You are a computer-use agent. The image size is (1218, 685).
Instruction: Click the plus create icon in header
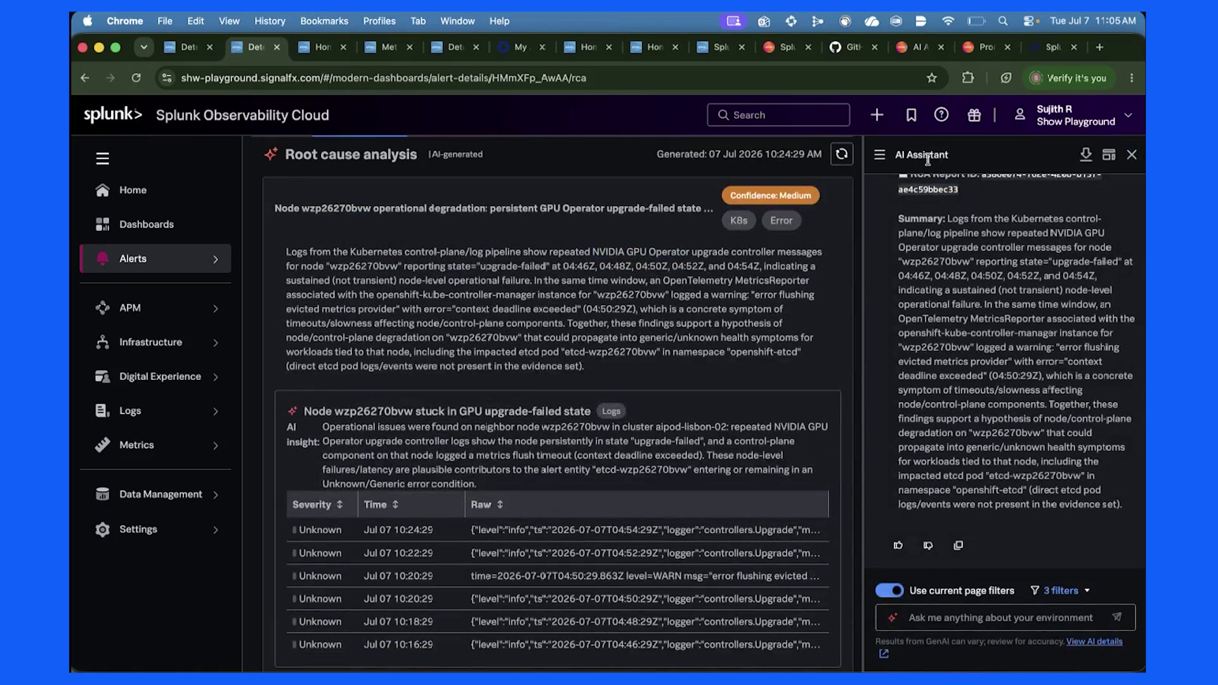[x=877, y=115]
